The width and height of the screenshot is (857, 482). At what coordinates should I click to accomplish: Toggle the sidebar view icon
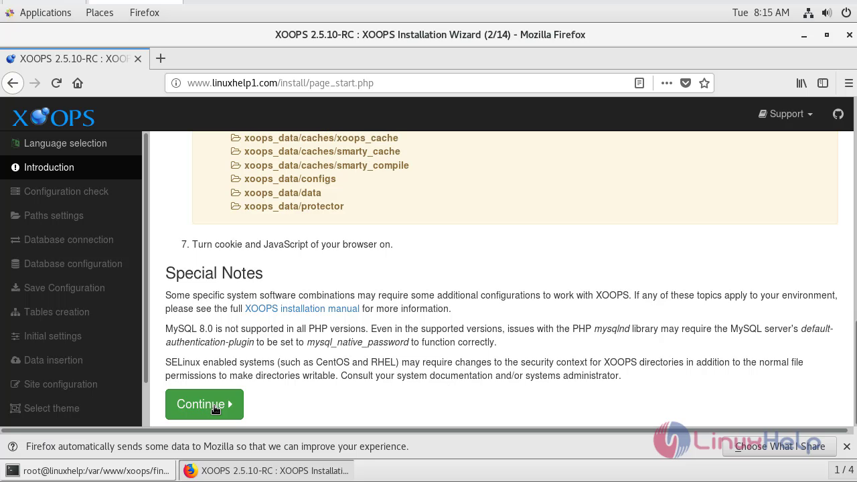click(823, 83)
